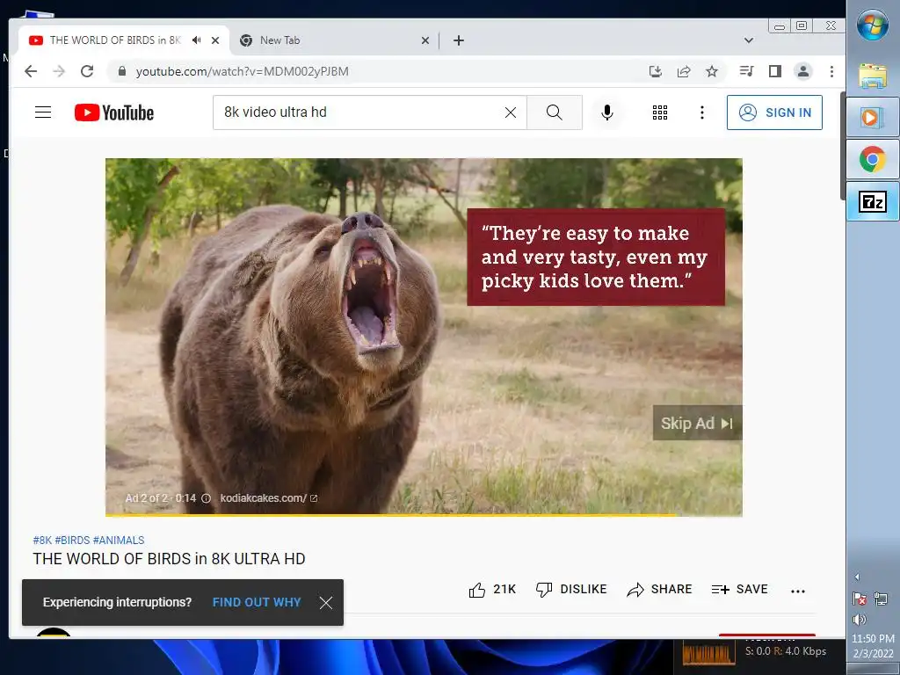Open the #BIRDS hashtag

(x=72, y=541)
